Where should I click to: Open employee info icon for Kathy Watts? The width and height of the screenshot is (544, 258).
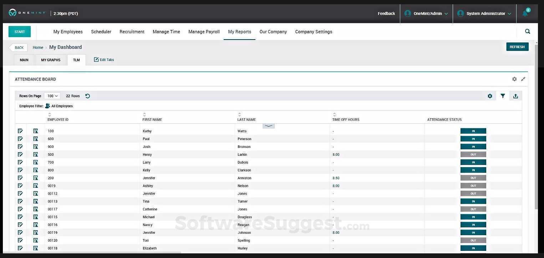(x=36, y=131)
